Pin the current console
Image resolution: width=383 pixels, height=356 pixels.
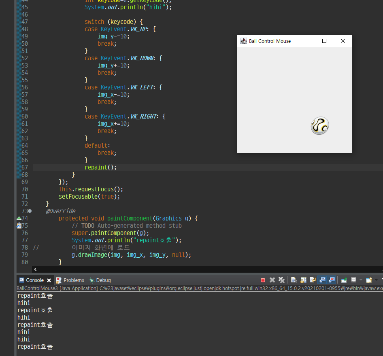click(x=344, y=280)
